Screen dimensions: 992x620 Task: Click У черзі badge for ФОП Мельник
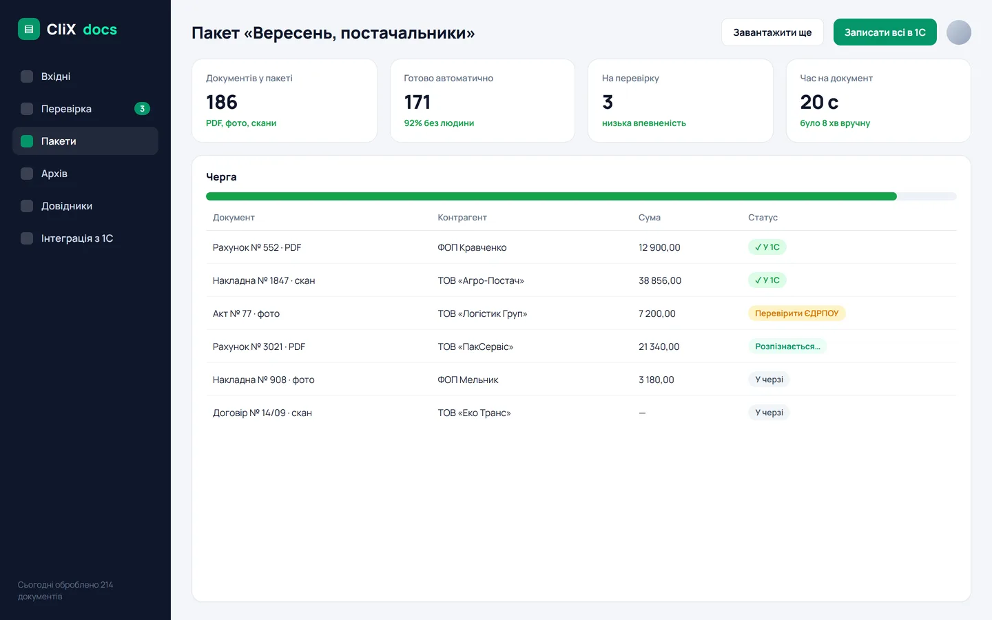pos(769,380)
